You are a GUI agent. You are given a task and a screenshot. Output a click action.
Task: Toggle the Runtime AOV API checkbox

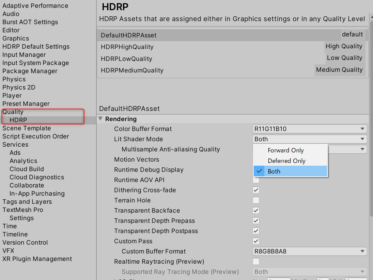pyautogui.click(x=256, y=180)
